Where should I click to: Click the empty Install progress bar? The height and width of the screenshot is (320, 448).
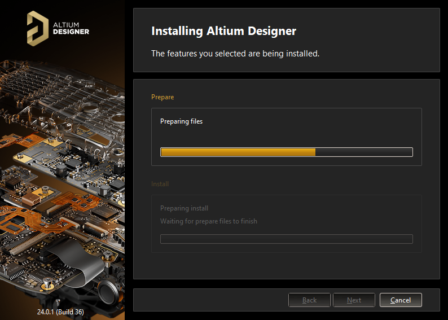286,239
